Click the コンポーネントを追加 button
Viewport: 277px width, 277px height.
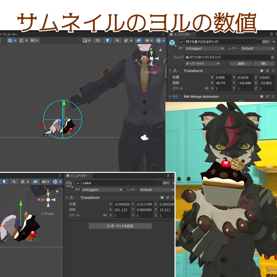120,226
